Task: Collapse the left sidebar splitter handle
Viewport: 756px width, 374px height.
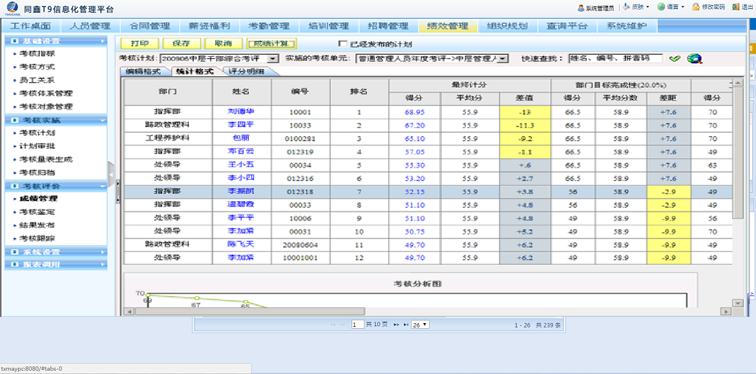Action: (x=111, y=175)
